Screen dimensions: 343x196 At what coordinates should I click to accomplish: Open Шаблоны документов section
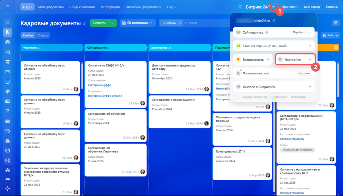[143, 7]
